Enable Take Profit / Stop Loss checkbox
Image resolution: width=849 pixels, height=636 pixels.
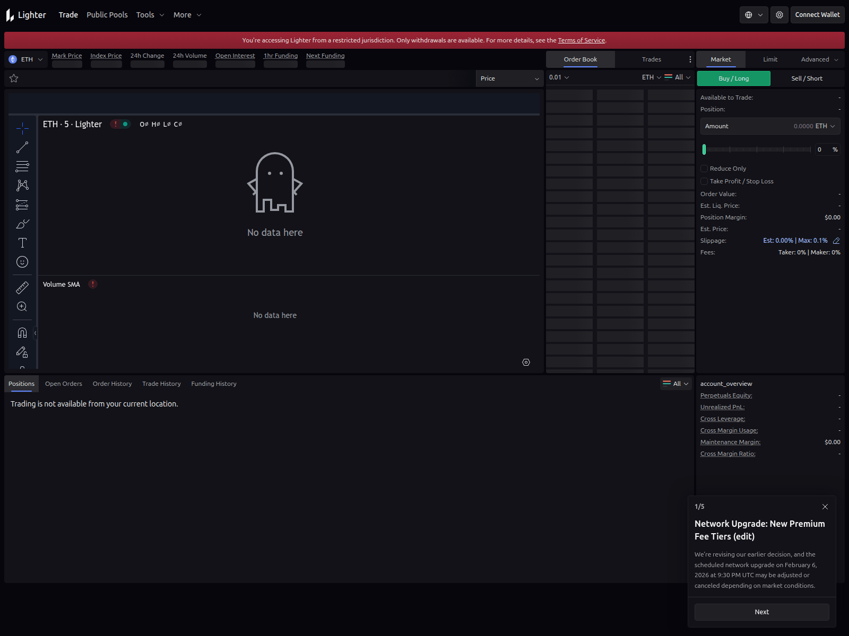pos(704,181)
